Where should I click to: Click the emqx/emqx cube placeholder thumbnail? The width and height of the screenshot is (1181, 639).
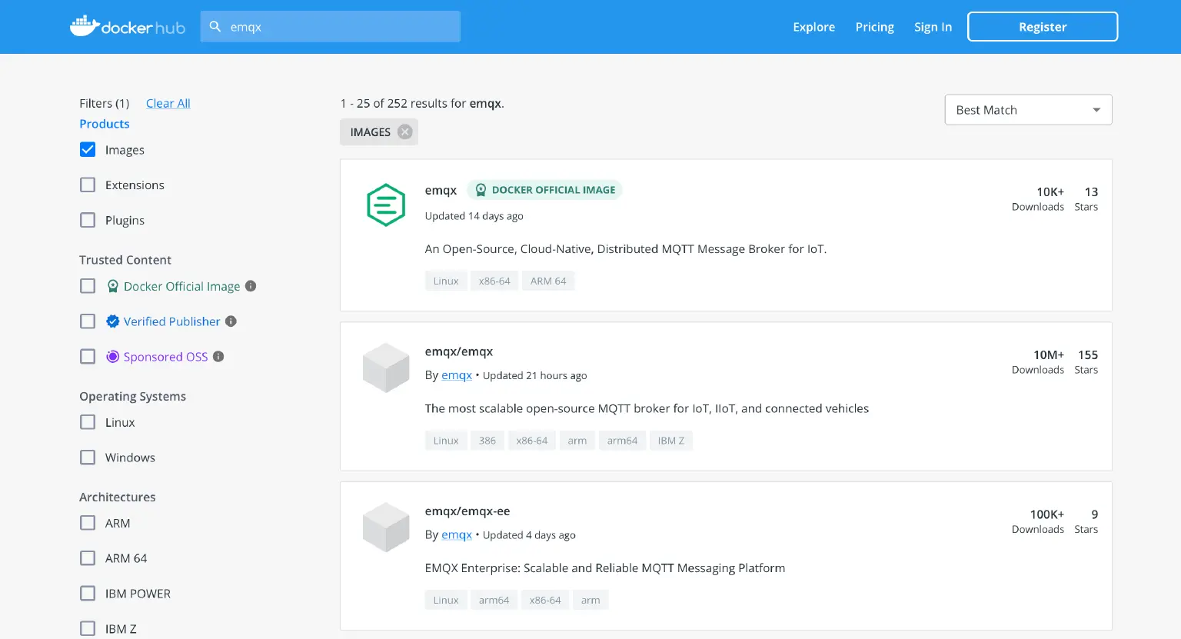point(385,368)
